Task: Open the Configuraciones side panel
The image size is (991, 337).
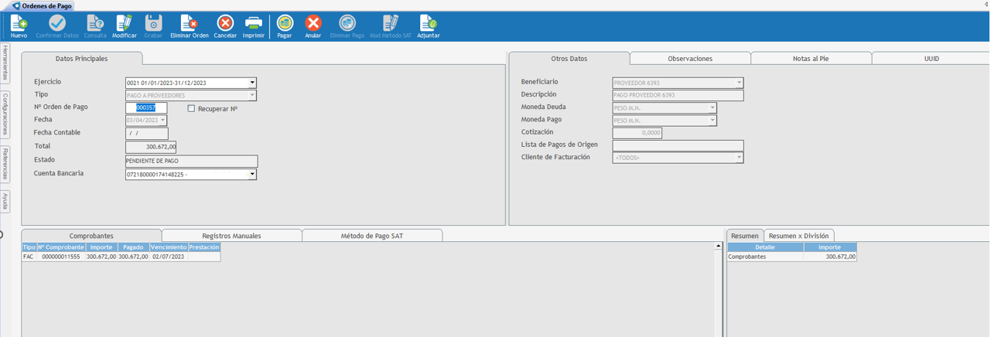Action: click(5, 114)
